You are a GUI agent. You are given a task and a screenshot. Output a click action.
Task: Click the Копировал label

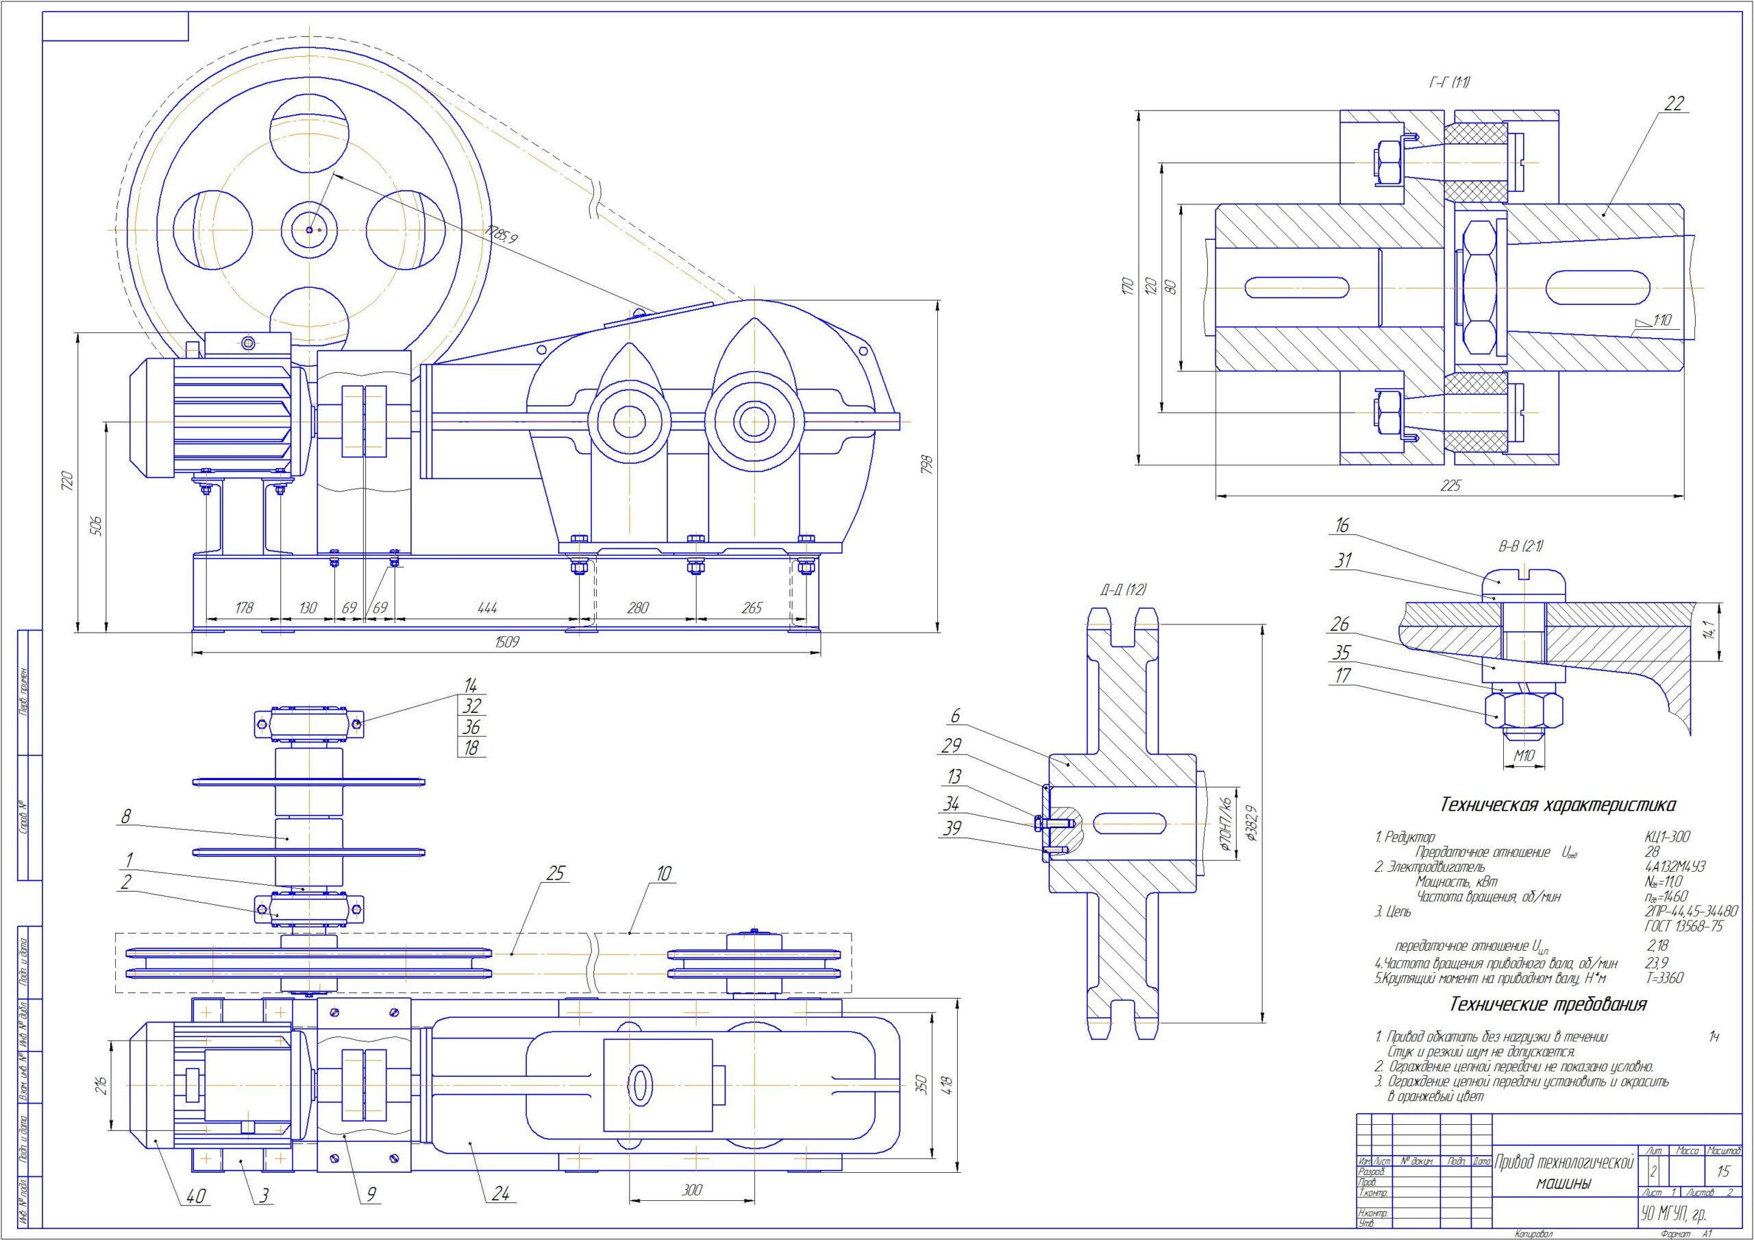(1533, 1234)
